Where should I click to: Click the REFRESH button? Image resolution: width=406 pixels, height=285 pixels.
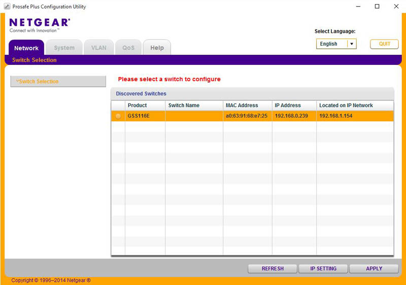click(x=273, y=268)
